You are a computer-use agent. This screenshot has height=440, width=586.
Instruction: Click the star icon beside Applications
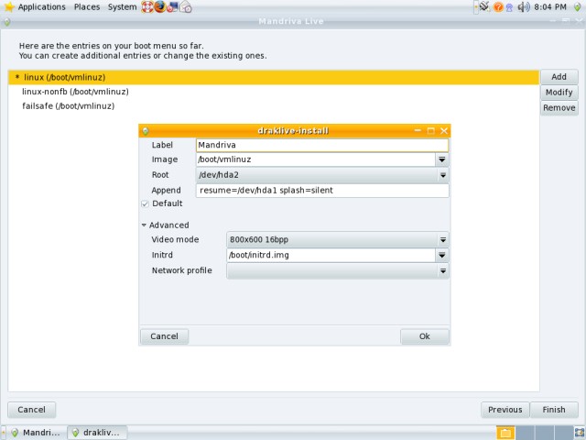click(9, 6)
